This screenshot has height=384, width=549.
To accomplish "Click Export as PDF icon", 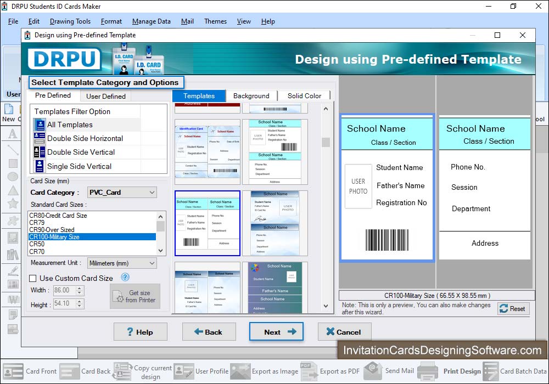I will coord(308,371).
